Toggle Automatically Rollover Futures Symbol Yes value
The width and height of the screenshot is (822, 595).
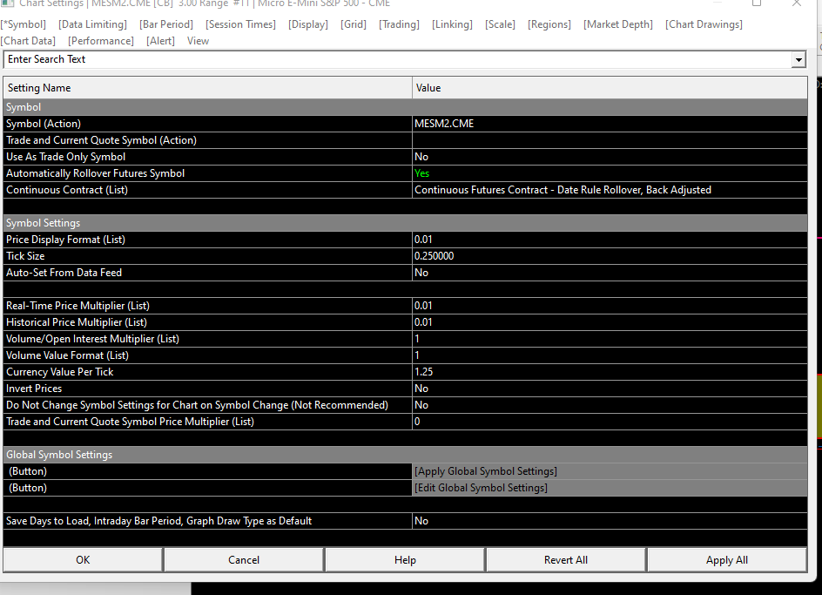(610, 173)
